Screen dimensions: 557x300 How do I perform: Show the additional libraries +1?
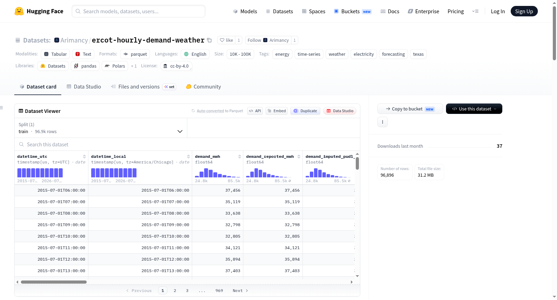coord(134,66)
